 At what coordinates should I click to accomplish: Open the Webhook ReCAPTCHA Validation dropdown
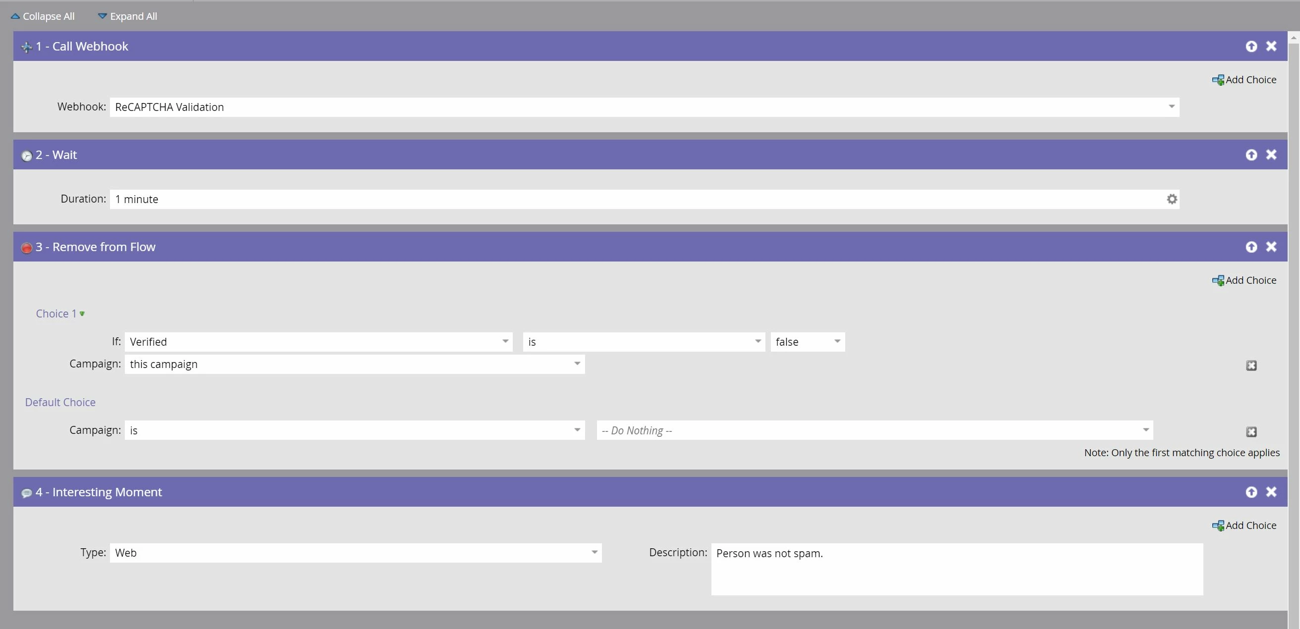(x=1171, y=107)
